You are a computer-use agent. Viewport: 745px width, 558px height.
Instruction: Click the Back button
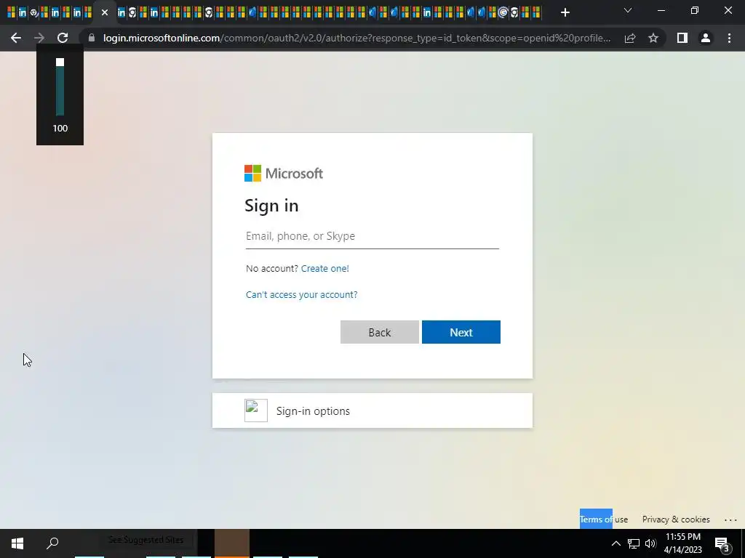click(x=380, y=332)
